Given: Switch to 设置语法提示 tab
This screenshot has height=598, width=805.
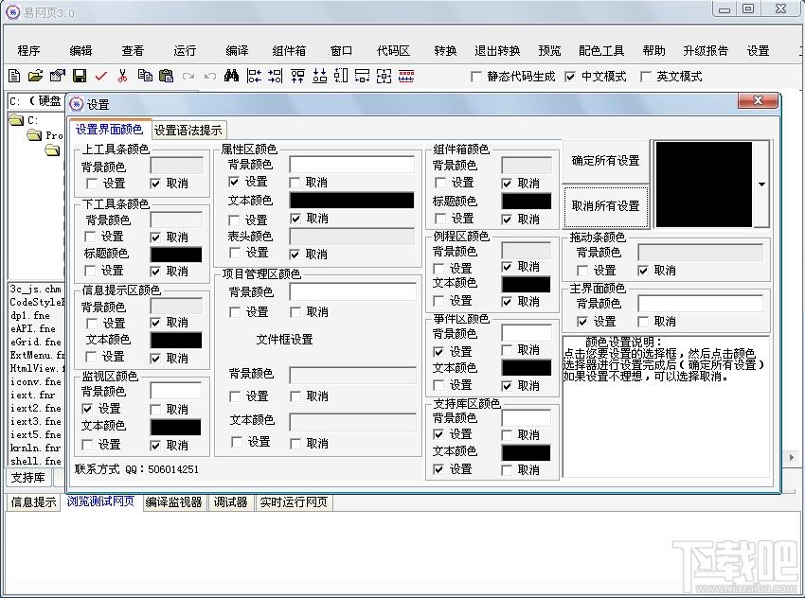Looking at the screenshot, I should point(188,131).
